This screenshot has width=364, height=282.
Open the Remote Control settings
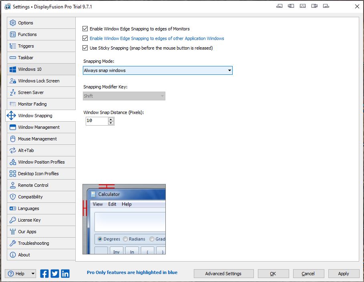pos(33,185)
